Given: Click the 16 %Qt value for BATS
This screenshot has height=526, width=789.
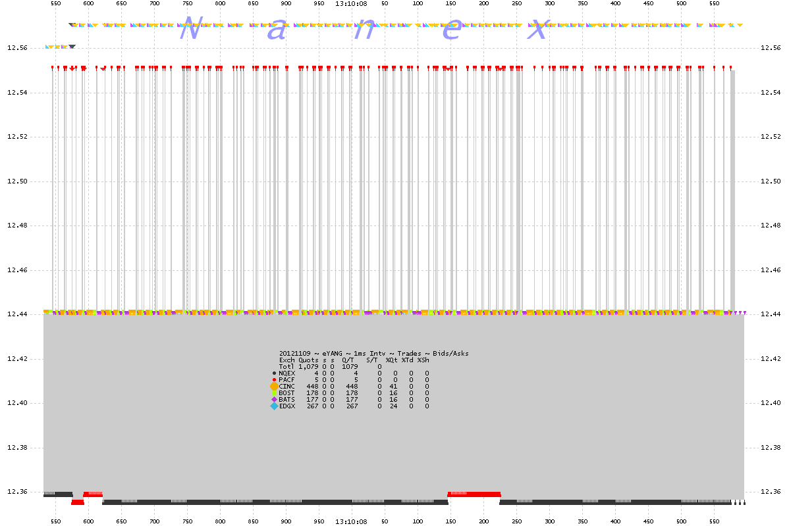Looking at the screenshot, I should click(x=393, y=399).
